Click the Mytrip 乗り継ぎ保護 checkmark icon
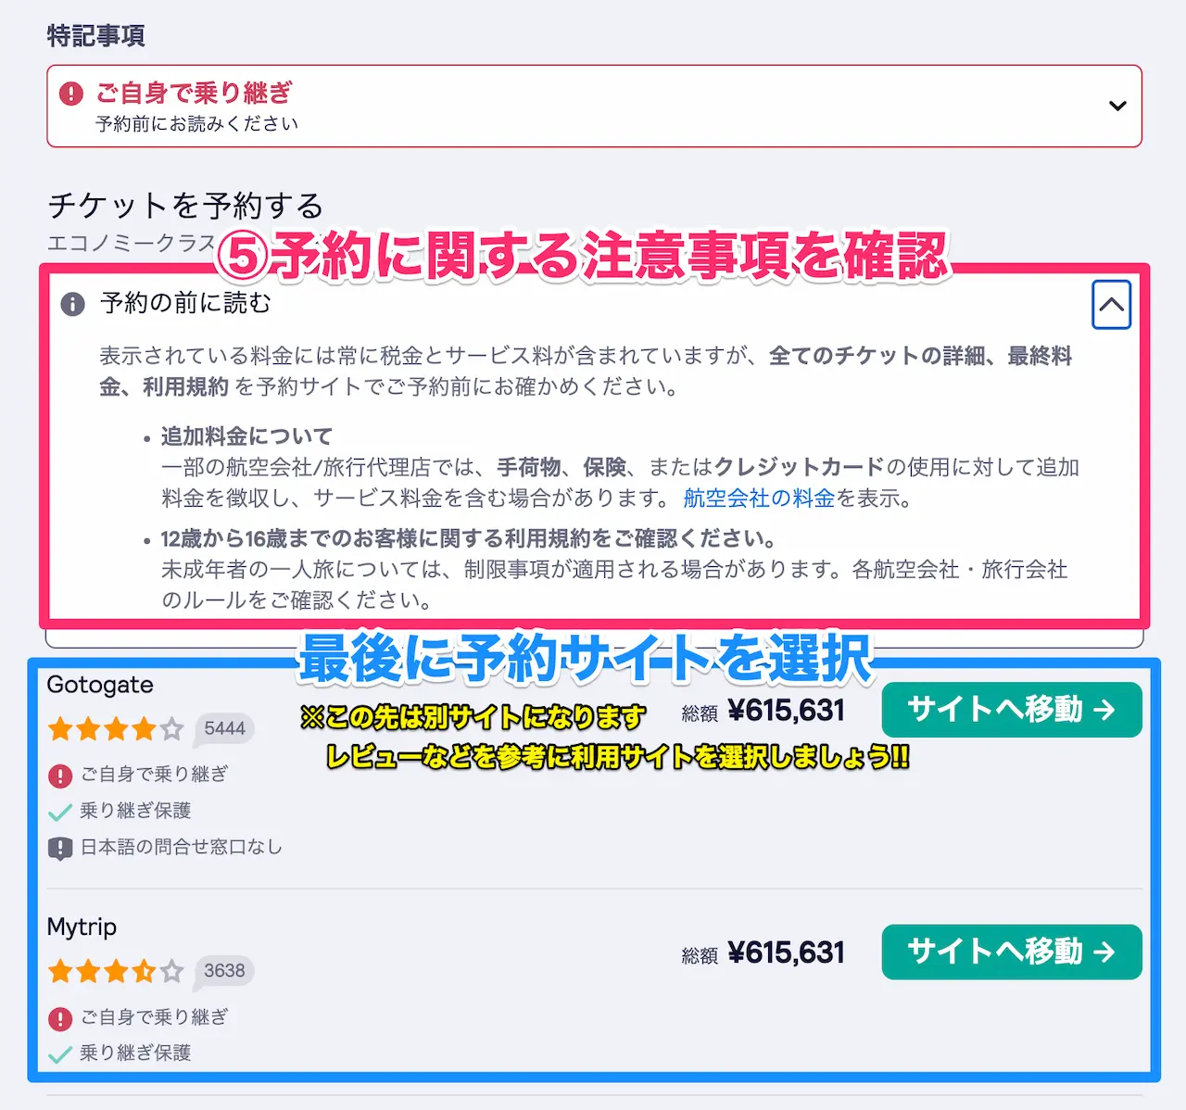Viewport: 1186px width, 1110px height. (x=60, y=1054)
